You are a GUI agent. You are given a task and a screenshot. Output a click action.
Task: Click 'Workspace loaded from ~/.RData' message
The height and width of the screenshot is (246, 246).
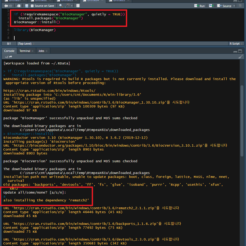point(37,63)
